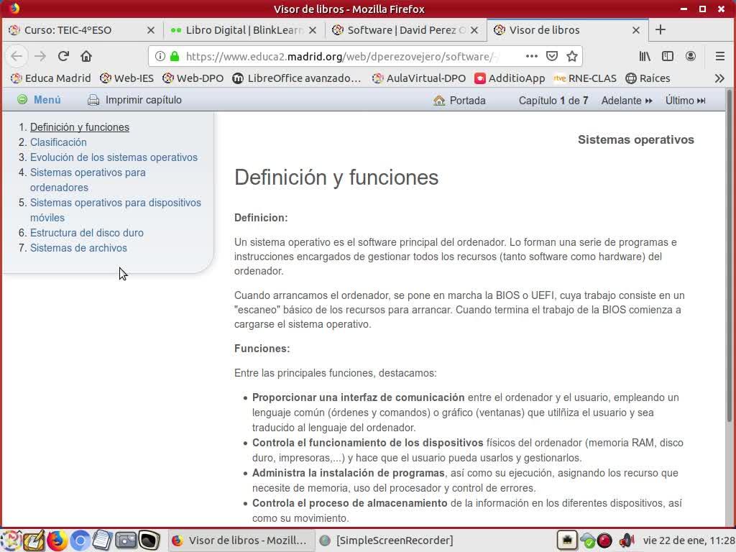This screenshot has width=736, height=552.
Task: Click the taskbar clock date
Action: pyautogui.click(x=689, y=540)
